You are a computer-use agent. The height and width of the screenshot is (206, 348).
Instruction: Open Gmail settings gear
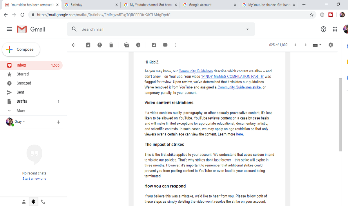pos(331,45)
